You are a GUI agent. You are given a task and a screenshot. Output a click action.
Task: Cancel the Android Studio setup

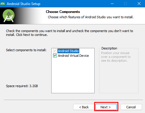(131, 107)
